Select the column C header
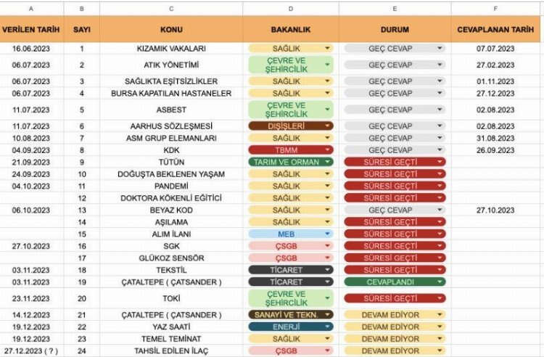Screen dimensions: 544x357 pos(170,8)
